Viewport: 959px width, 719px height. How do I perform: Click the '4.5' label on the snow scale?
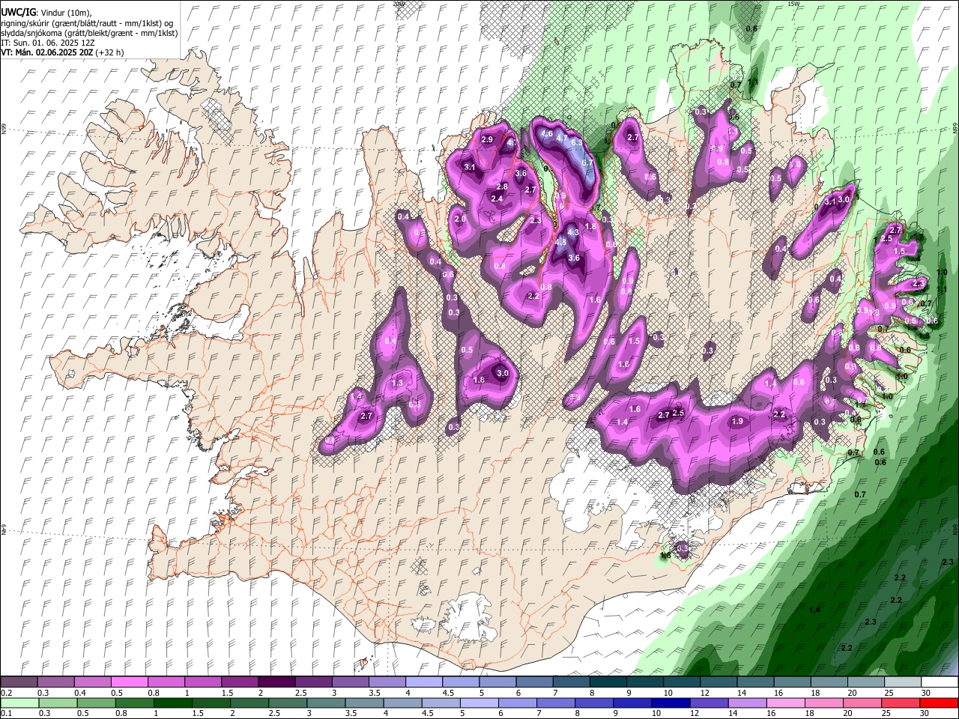[449, 693]
